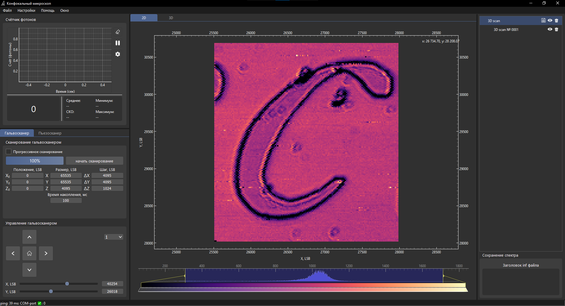Save the 3D scan group

543,21
